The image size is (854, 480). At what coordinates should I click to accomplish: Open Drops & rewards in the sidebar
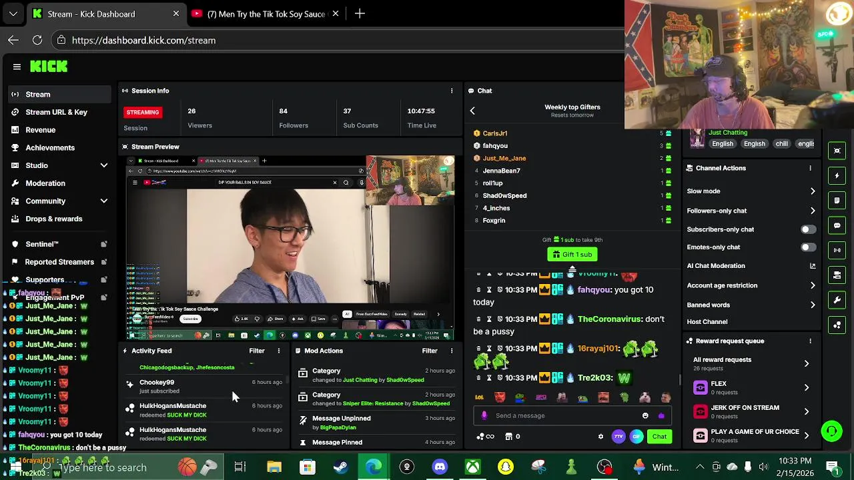pyautogui.click(x=53, y=219)
